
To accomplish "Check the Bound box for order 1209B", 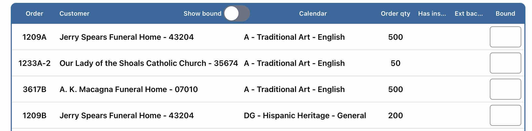I will (505, 115).
